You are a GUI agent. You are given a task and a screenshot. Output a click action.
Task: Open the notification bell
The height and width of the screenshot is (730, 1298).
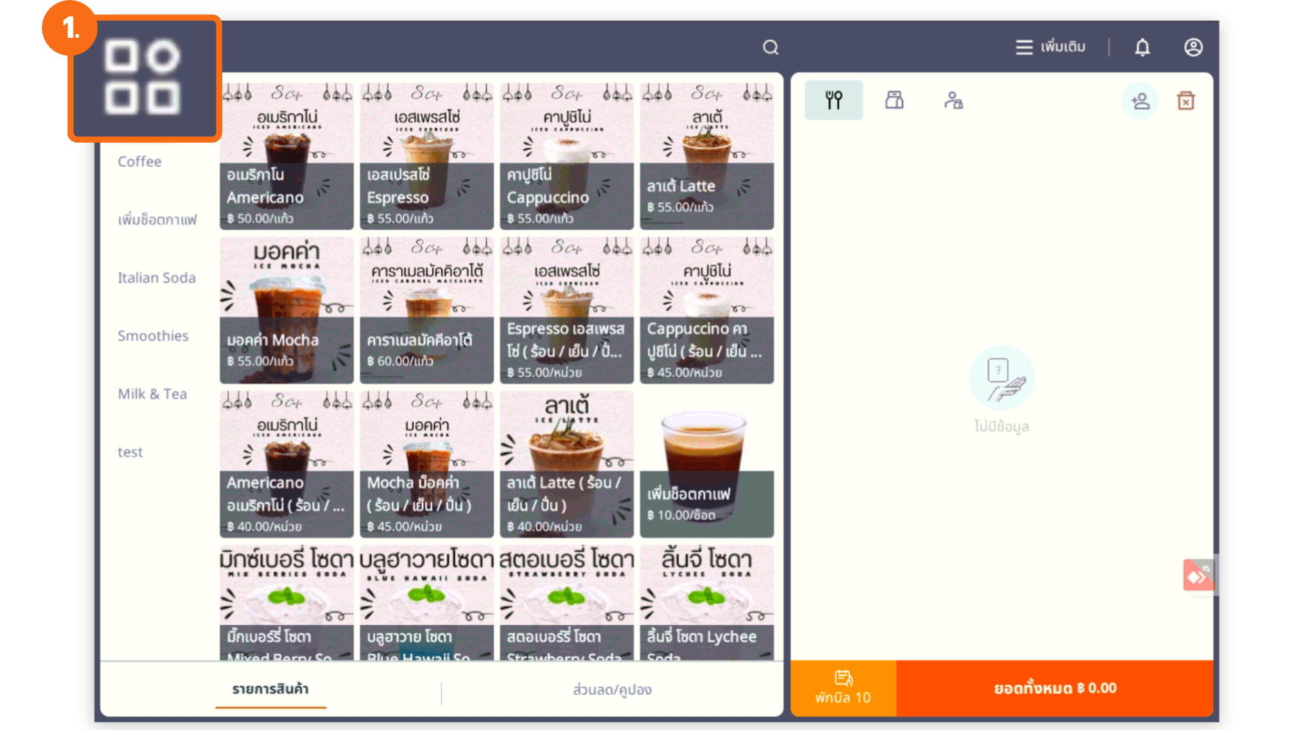1142,47
